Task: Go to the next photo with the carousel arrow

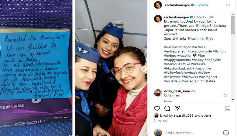Action: pos(144,69)
